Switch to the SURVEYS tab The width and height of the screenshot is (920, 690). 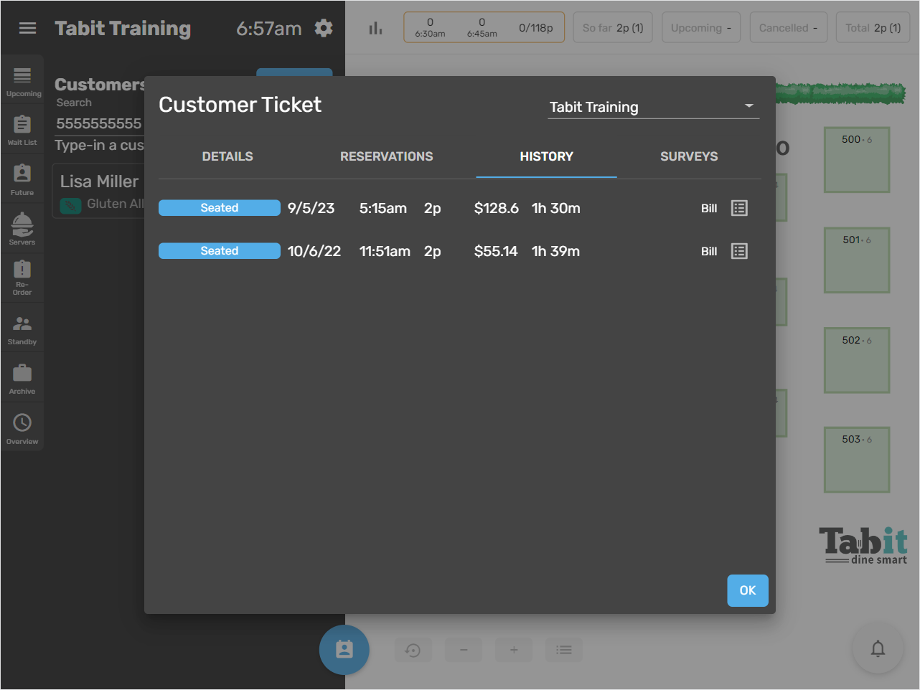tap(689, 156)
